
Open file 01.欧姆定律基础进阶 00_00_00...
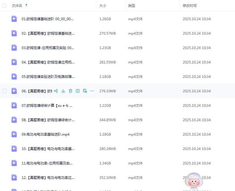tap(48, 19)
